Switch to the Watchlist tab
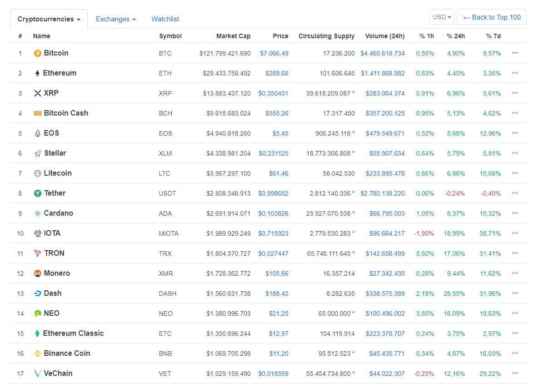 165,19
